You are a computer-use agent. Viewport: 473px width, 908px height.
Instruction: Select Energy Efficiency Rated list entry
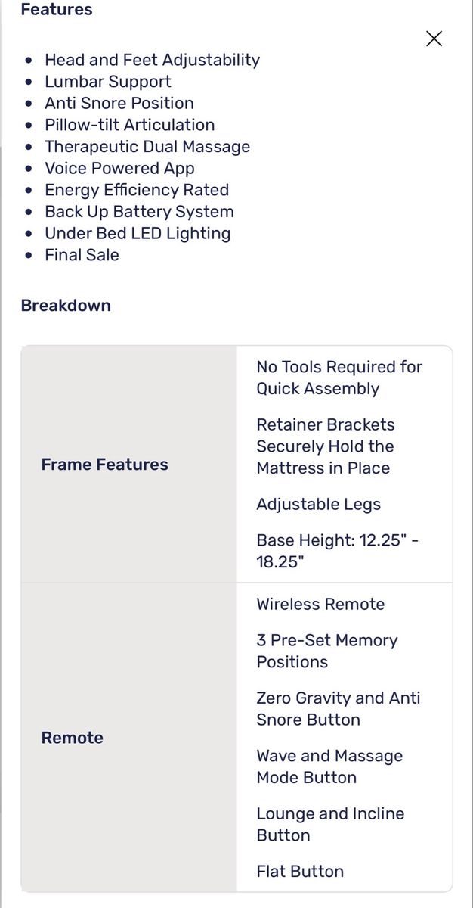click(x=137, y=190)
